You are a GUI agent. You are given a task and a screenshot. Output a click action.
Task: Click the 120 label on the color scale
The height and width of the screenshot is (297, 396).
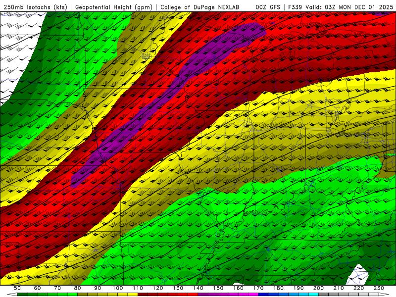click(x=157, y=288)
